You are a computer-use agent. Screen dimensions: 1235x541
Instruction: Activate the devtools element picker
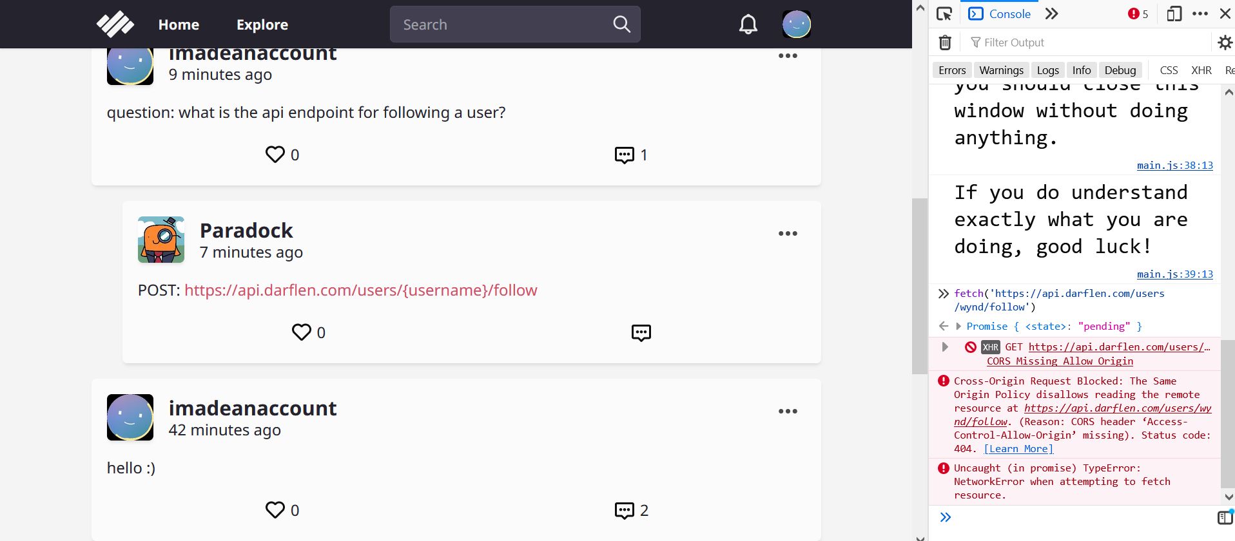[944, 14]
